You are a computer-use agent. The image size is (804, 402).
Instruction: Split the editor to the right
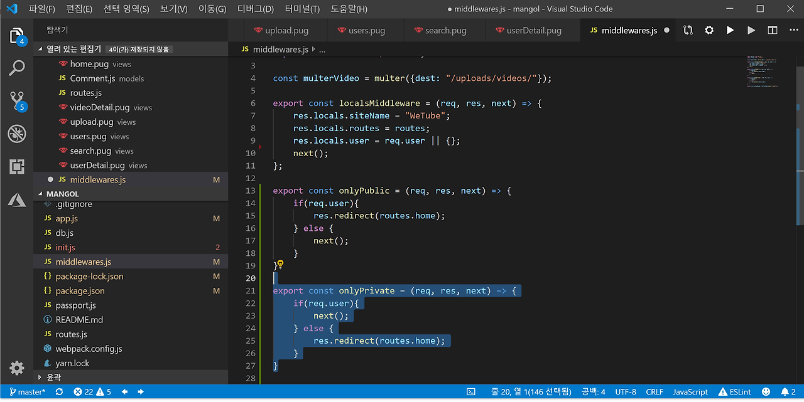(773, 30)
